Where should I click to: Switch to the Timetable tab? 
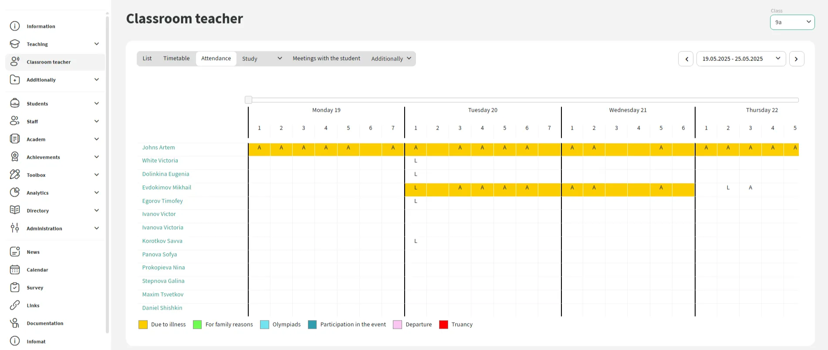point(176,58)
